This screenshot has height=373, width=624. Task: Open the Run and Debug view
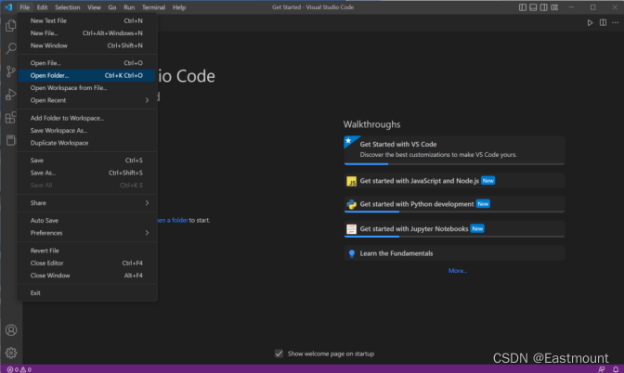tap(11, 95)
